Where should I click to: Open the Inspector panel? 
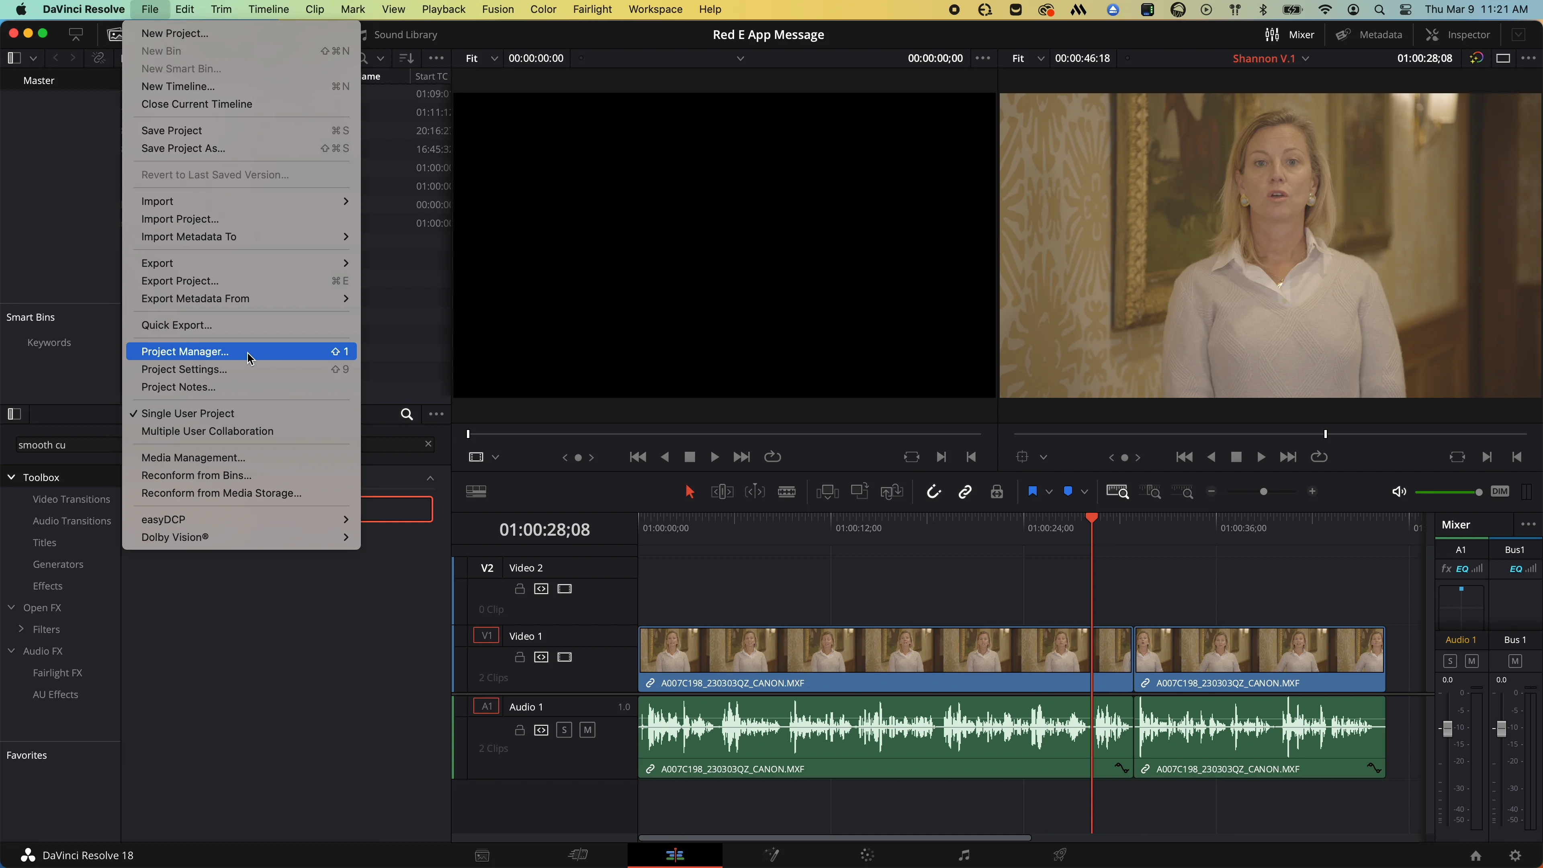tap(1458, 34)
